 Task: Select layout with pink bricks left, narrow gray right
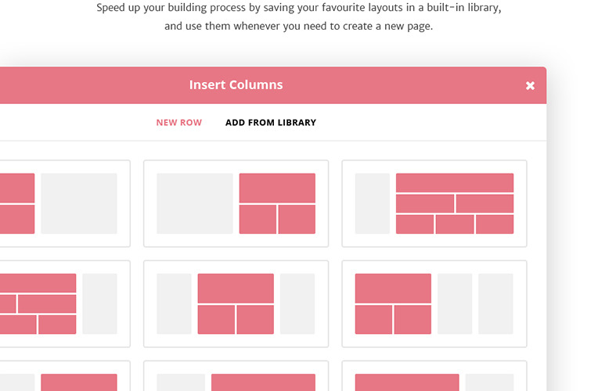[x=63, y=303]
